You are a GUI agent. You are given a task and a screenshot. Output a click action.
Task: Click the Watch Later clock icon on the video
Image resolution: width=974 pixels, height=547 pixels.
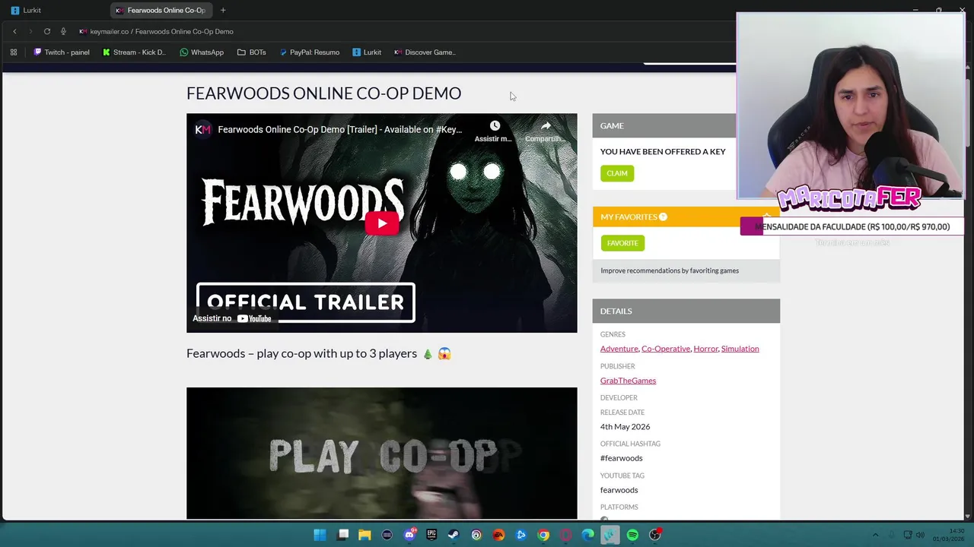point(495,126)
